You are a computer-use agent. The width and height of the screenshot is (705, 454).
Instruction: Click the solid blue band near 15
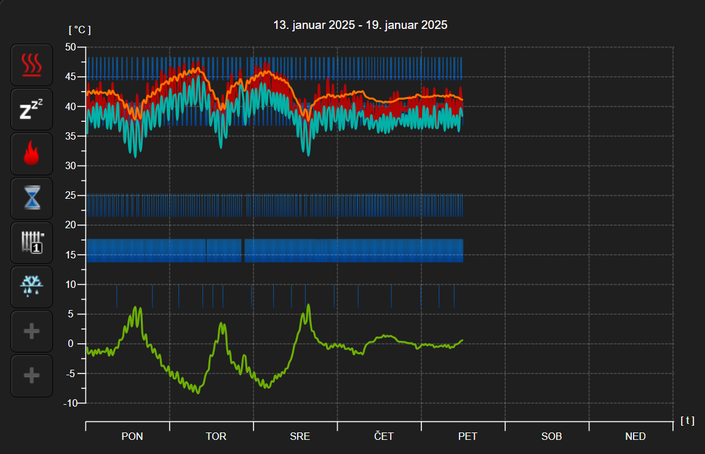pyautogui.click(x=275, y=250)
